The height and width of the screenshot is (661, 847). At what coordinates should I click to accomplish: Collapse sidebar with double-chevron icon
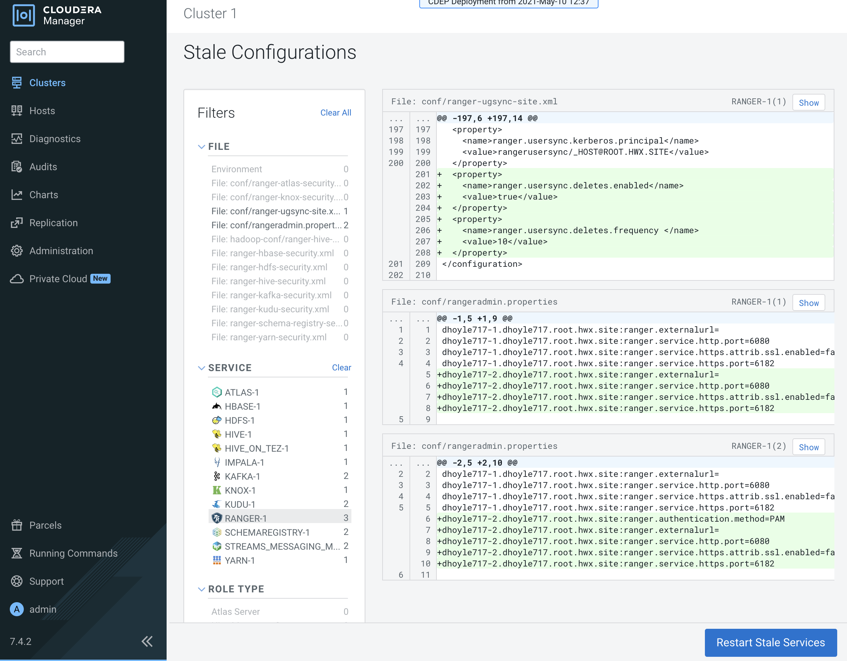click(x=147, y=642)
